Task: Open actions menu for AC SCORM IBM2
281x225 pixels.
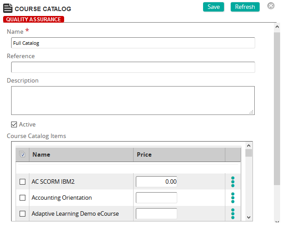Action: (x=232, y=182)
